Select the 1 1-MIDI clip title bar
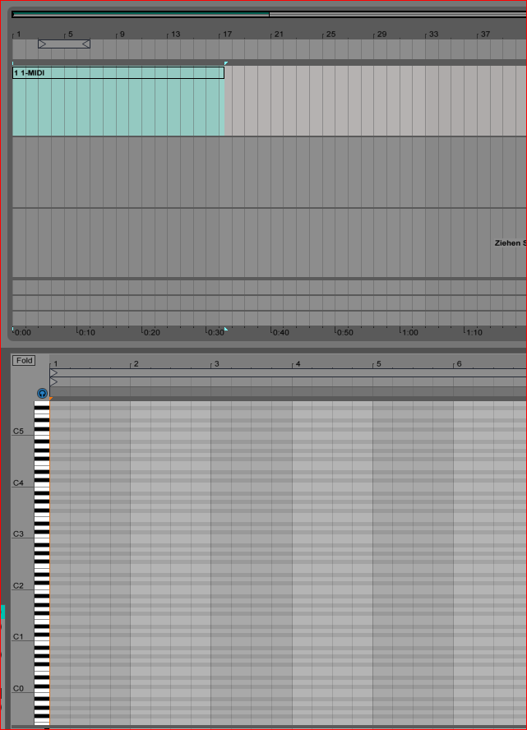This screenshot has height=730, width=527. [x=118, y=72]
